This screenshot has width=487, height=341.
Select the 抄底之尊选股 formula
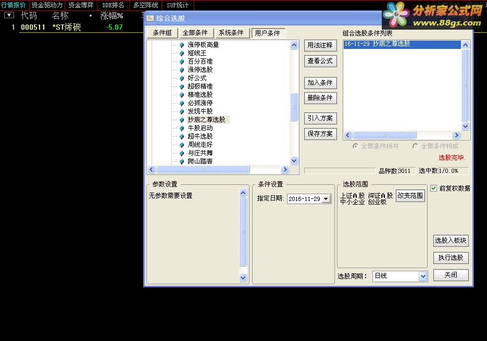pyautogui.click(x=206, y=120)
